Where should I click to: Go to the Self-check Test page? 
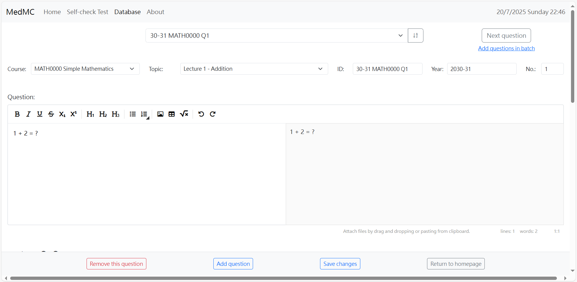pyautogui.click(x=87, y=12)
